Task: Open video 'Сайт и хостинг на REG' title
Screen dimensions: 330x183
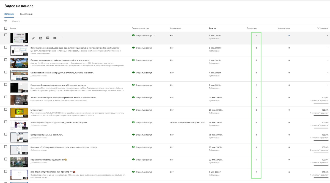Action: (x=62, y=73)
